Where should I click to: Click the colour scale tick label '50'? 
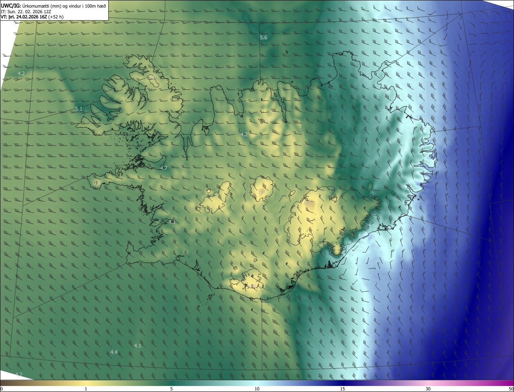[511, 389]
